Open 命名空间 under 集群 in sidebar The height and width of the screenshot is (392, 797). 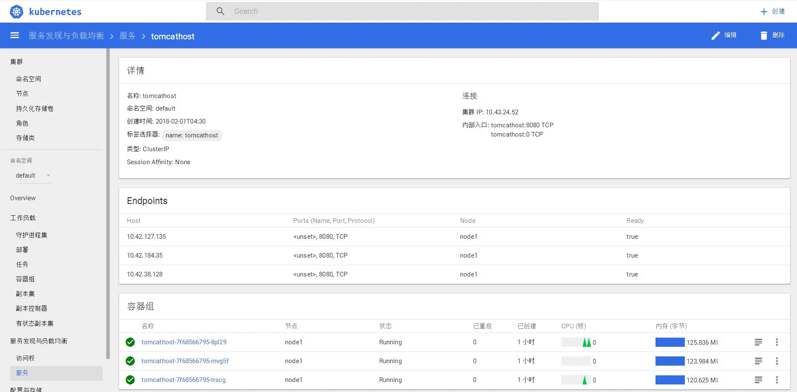pos(28,79)
